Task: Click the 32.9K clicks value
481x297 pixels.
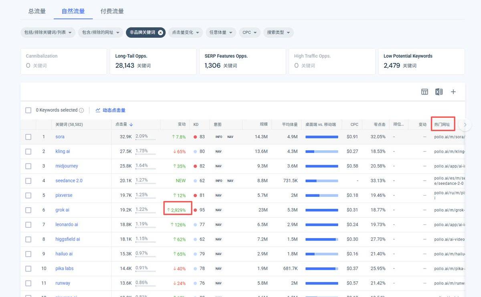Action: pyautogui.click(x=125, y=137)
